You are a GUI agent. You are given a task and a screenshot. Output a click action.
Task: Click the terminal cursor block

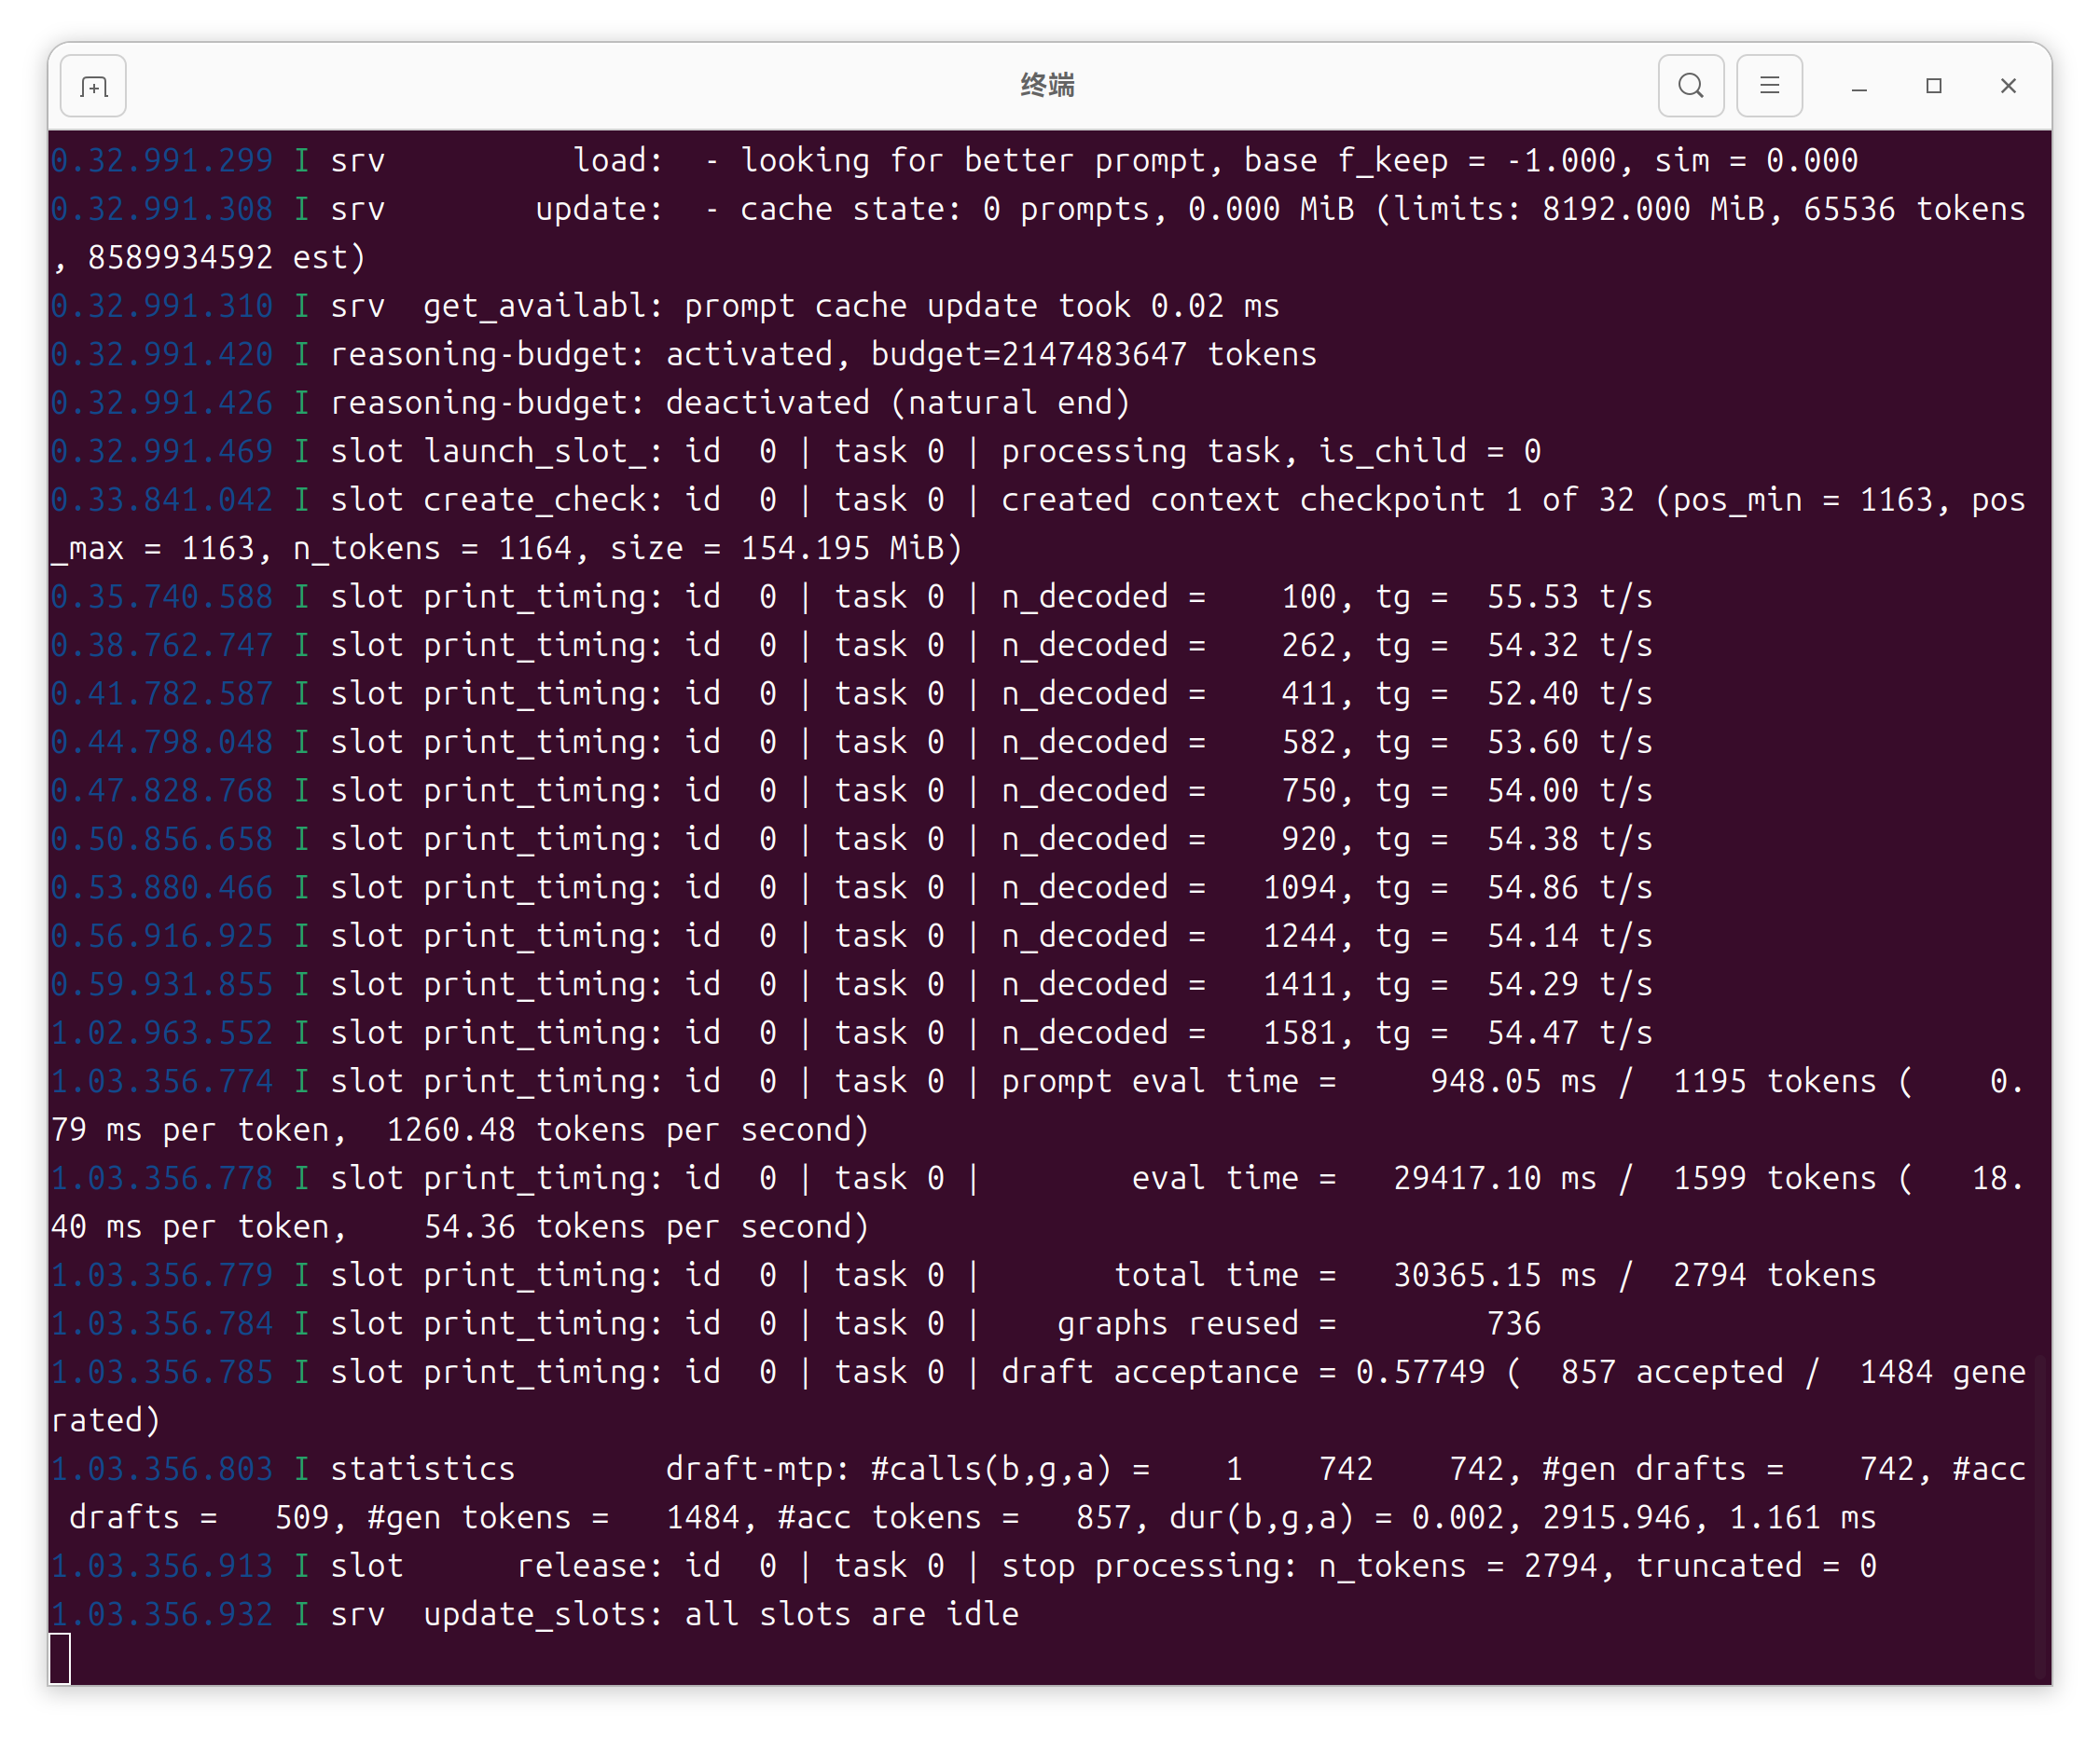point(60,1659)
